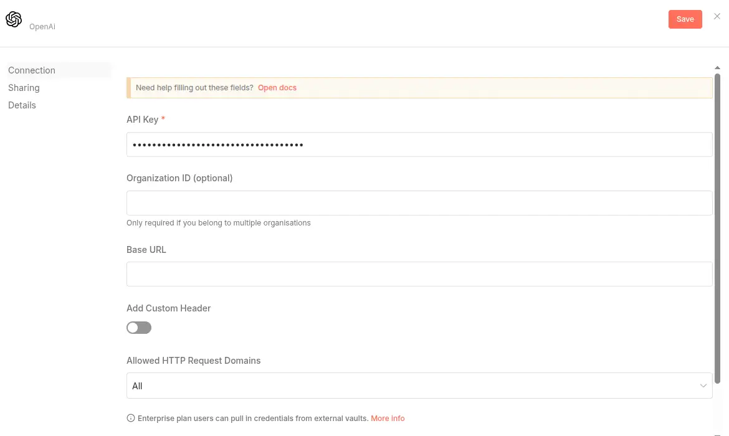Screen dimensions: 729x436
Task: Click the OpenAI logo icon
Action: (x=14, y=19)
